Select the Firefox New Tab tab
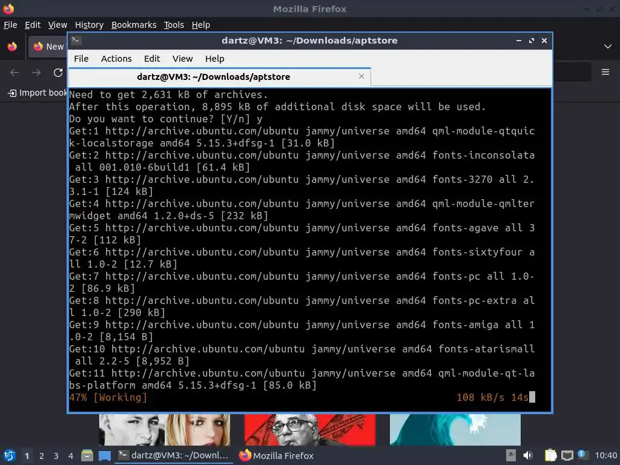Viewport: 620px width, 465px height. point(48,46)
